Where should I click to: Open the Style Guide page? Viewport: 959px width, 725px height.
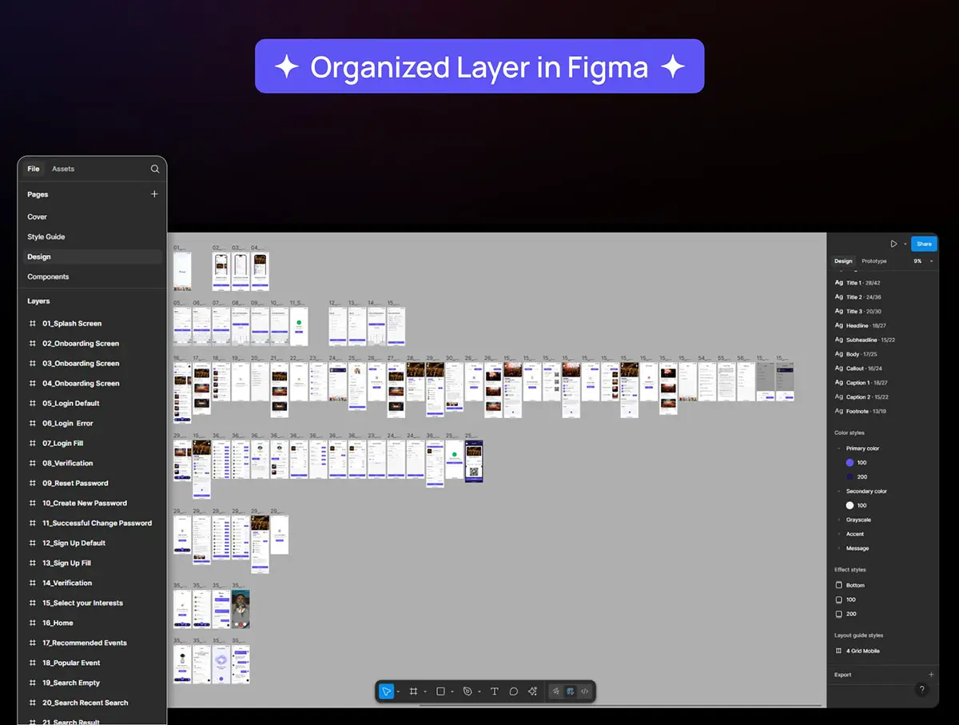(x=46, y=237)
